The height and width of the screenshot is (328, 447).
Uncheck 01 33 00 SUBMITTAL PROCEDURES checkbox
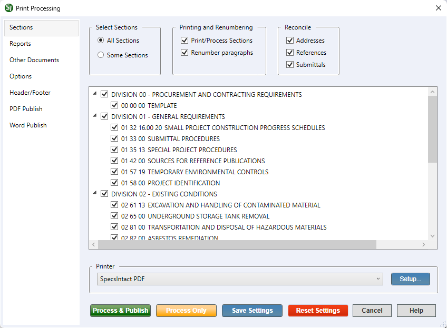point(114,138)
